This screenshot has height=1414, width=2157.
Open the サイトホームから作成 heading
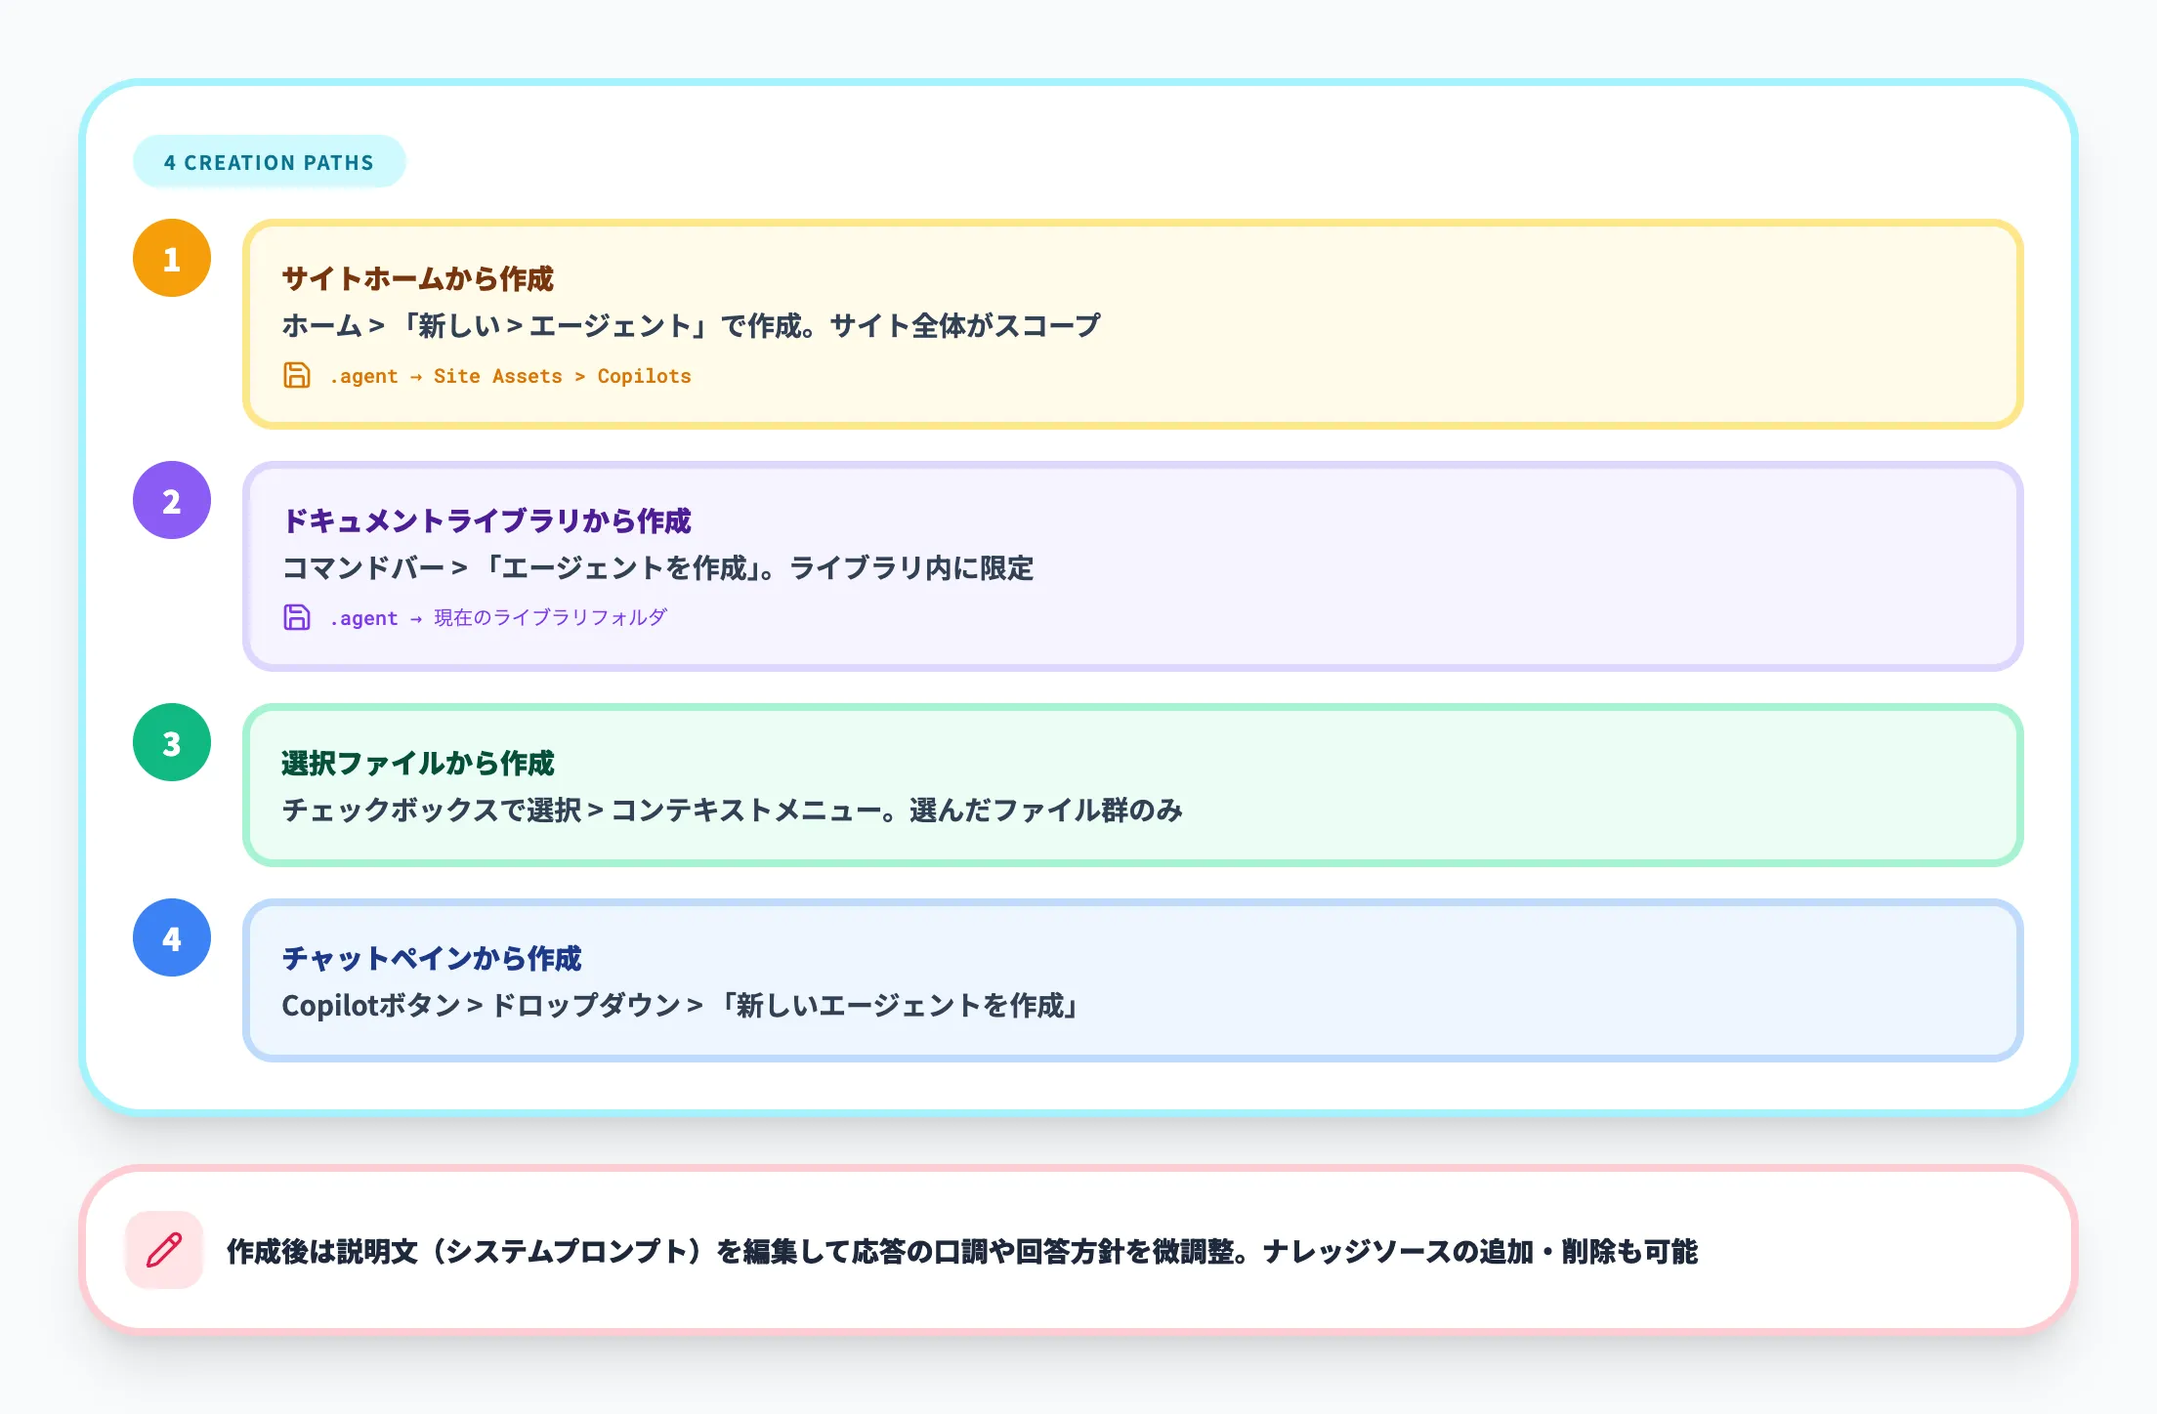click(x=418, y=278)
